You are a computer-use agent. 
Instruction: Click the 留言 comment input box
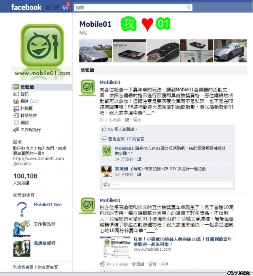[167, 185]
